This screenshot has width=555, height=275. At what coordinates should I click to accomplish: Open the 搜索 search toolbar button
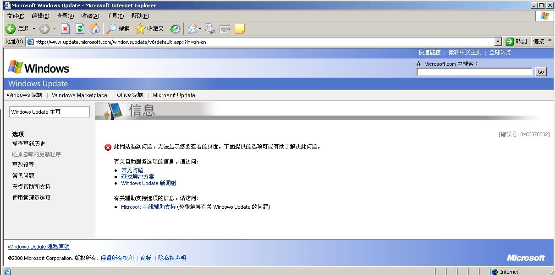click(x=118, y=29)
